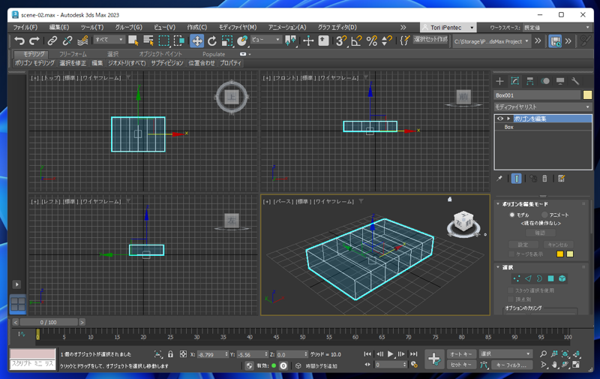This screenshot has height=379, width=600.
Task: Activate the Select Object tool
Action: click(133, 41)
